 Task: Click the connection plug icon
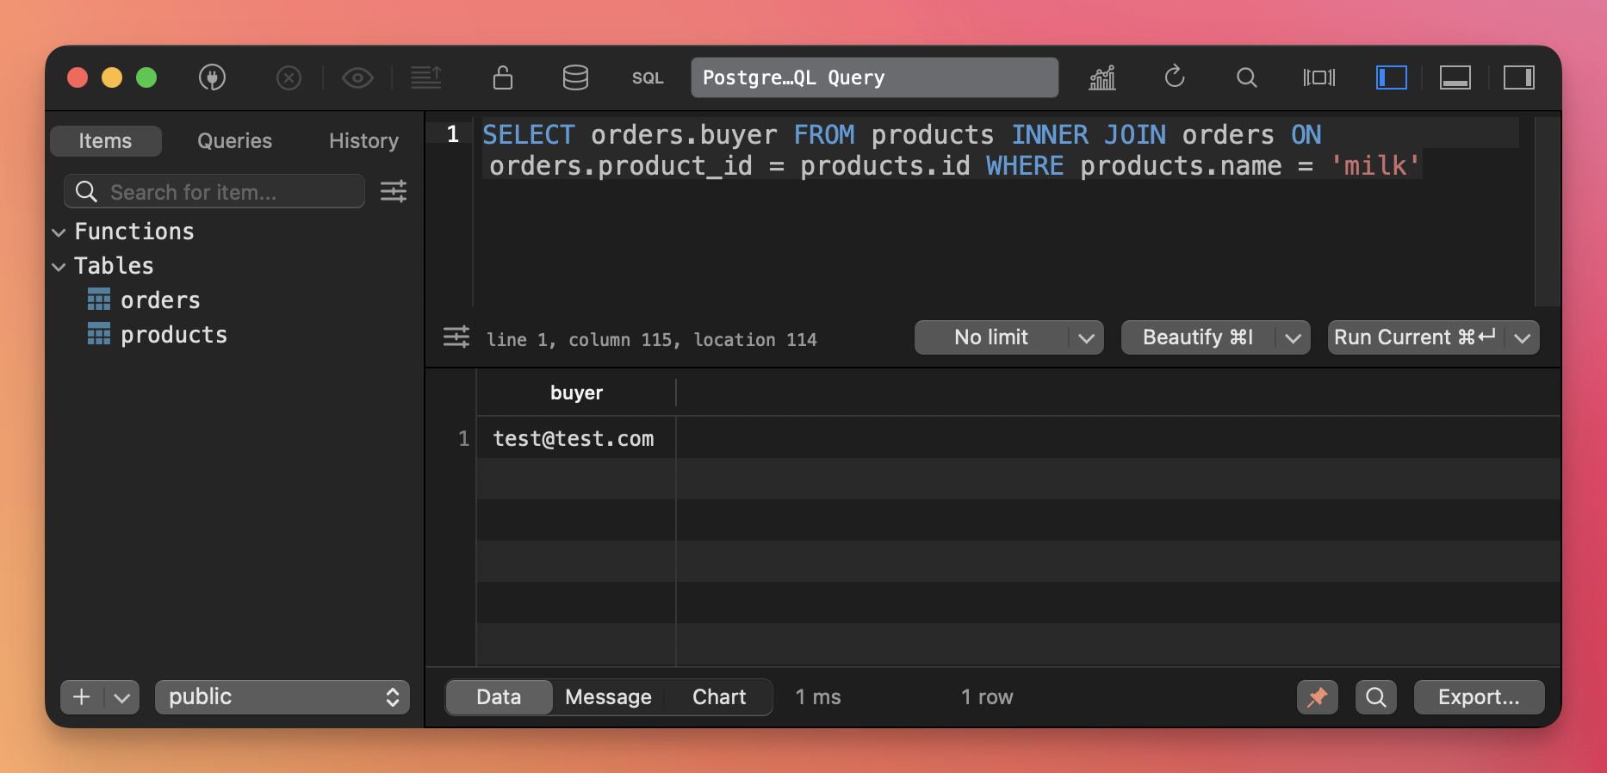coord(212,77)
